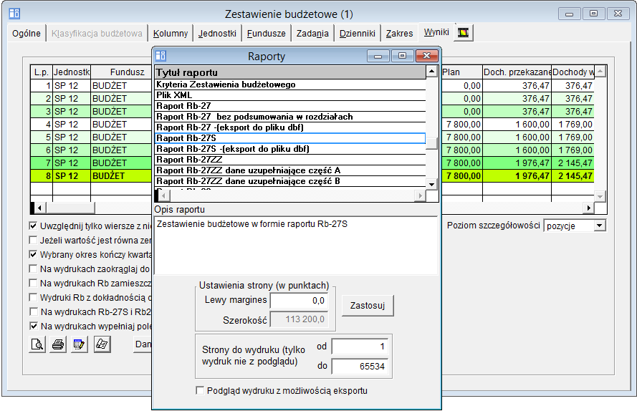Enable Na wydrukach Rb zamieszczaj checkbox

tap(33, 283)
